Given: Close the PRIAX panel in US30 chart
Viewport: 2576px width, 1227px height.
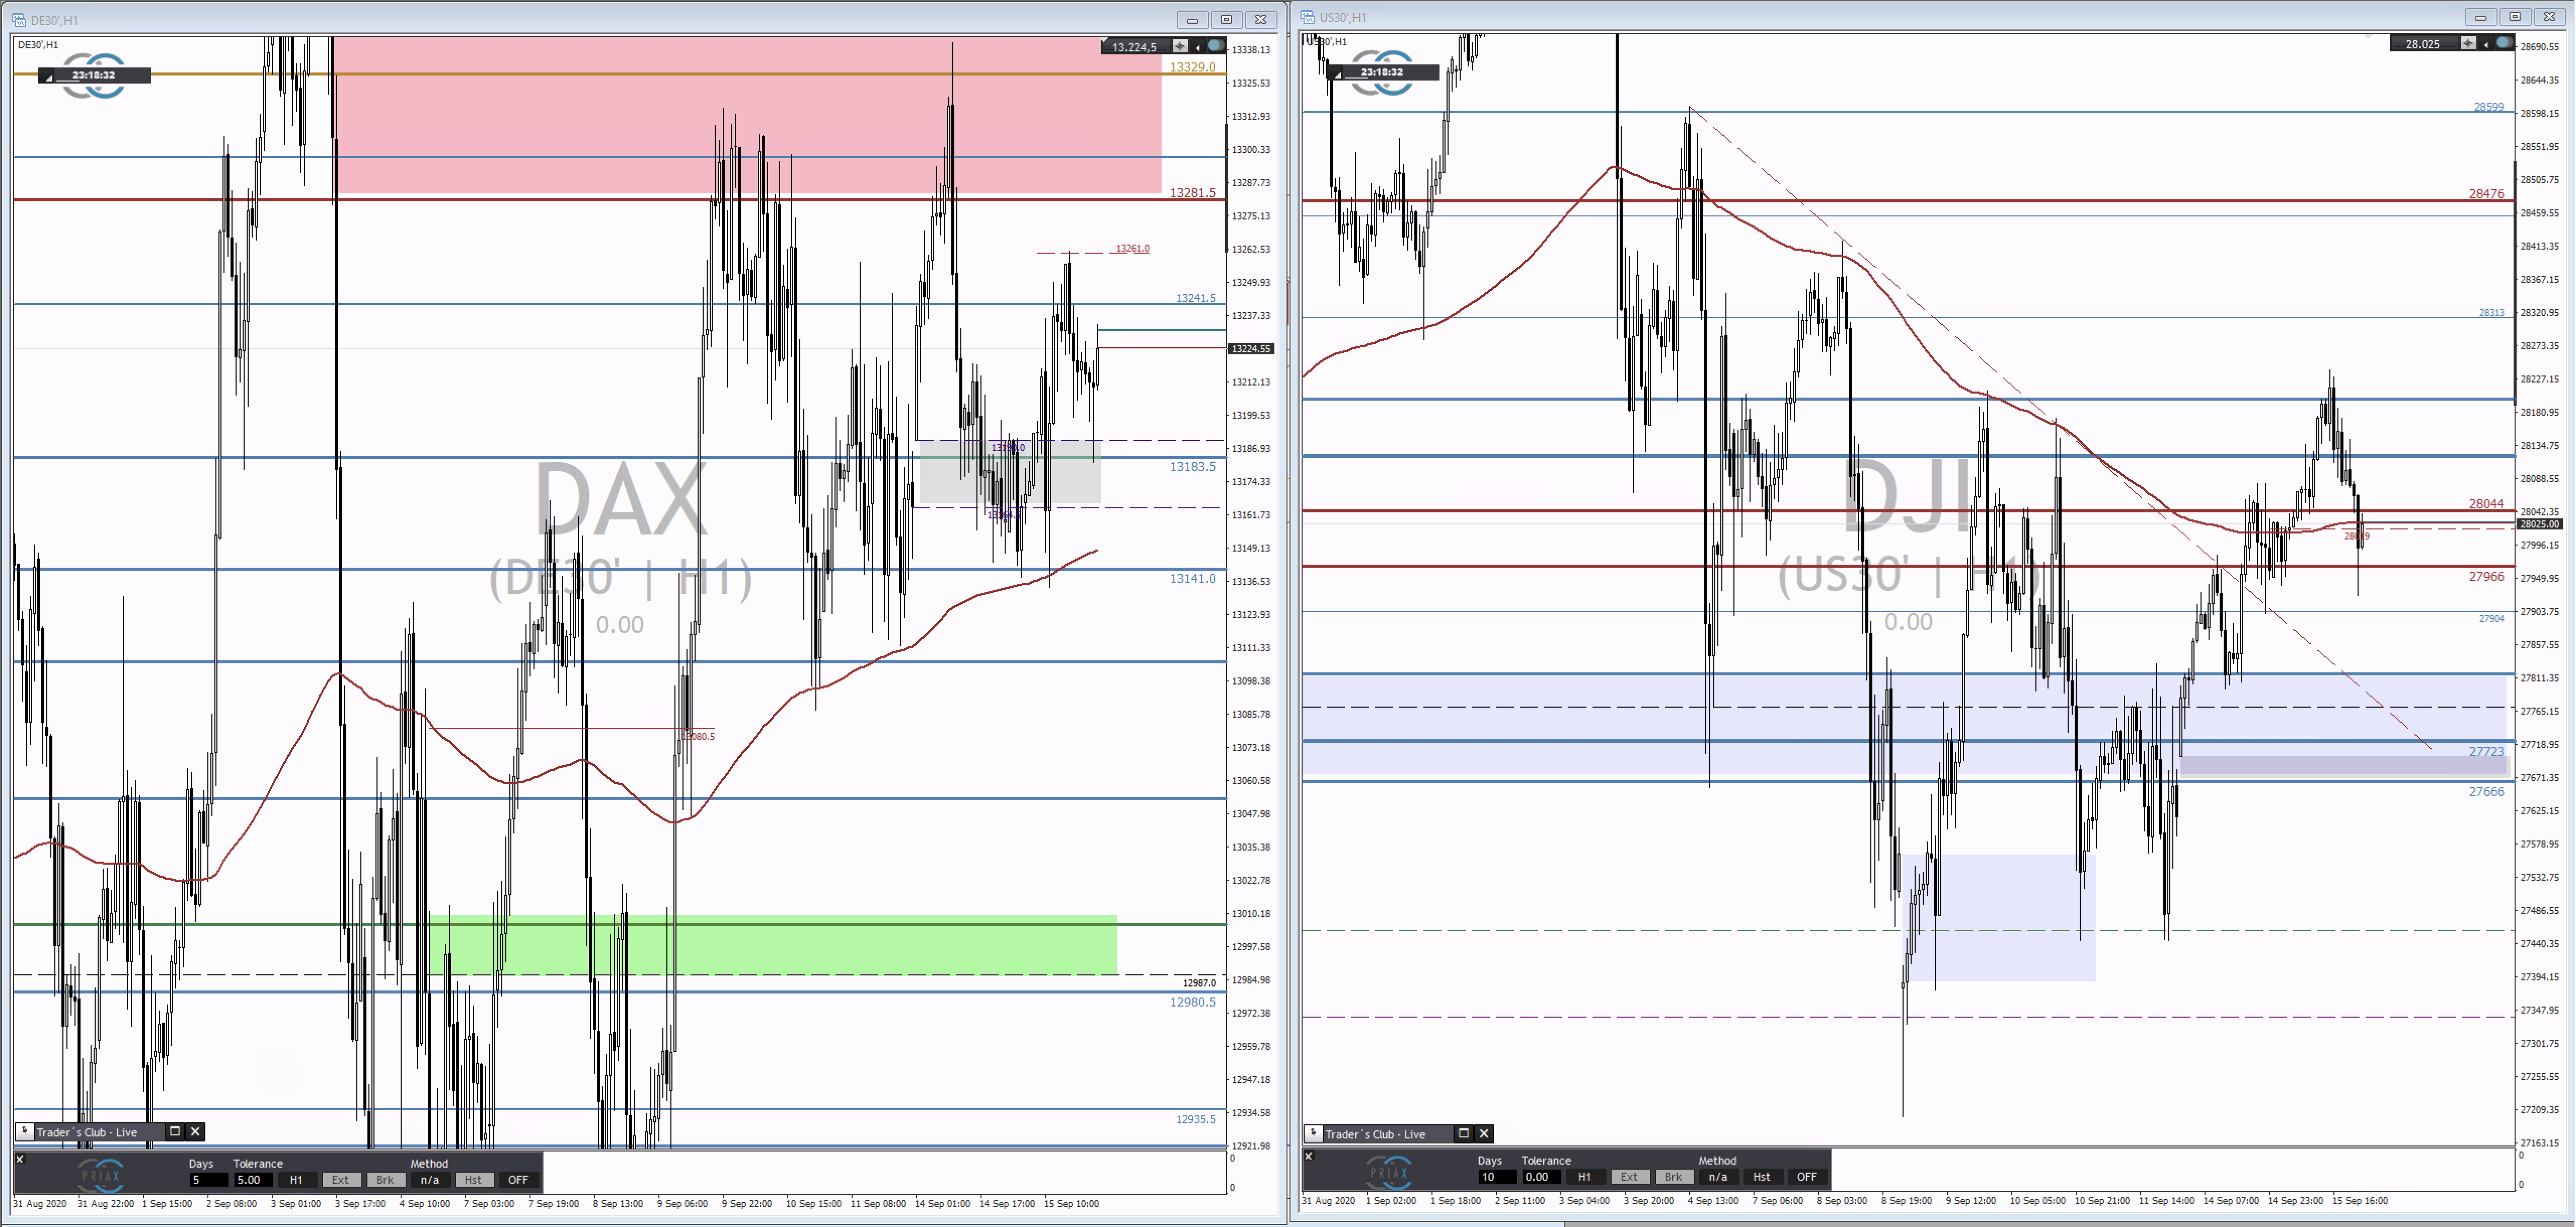Looking at the screenshot, I should point(1309,1156).
